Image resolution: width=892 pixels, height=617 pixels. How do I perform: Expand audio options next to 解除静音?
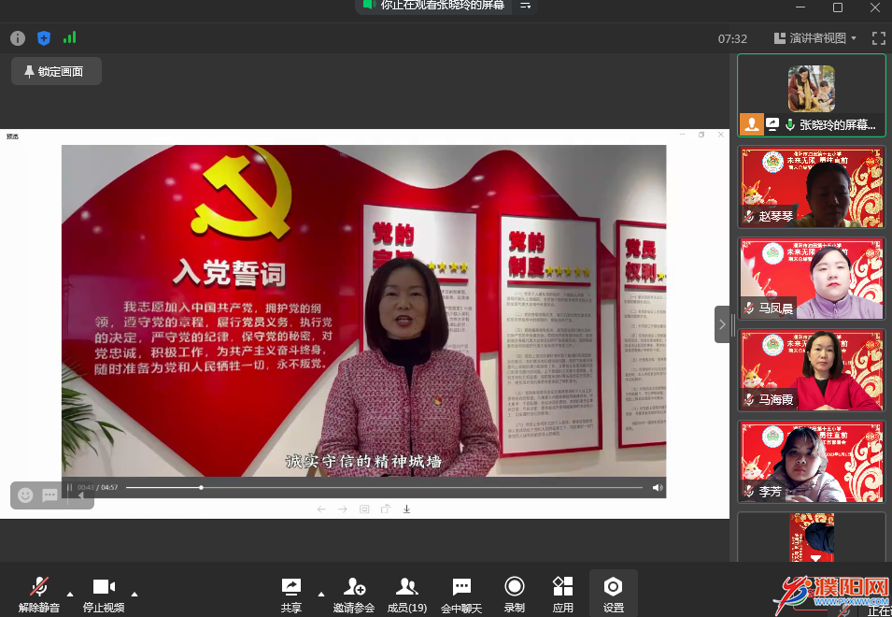pos(70,595)
